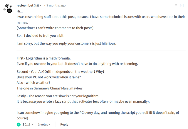Screen dimensions: 188x129
Task: Click the $0.13 payout amount
Action: [26, 125]
